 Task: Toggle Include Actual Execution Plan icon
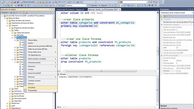125,5
